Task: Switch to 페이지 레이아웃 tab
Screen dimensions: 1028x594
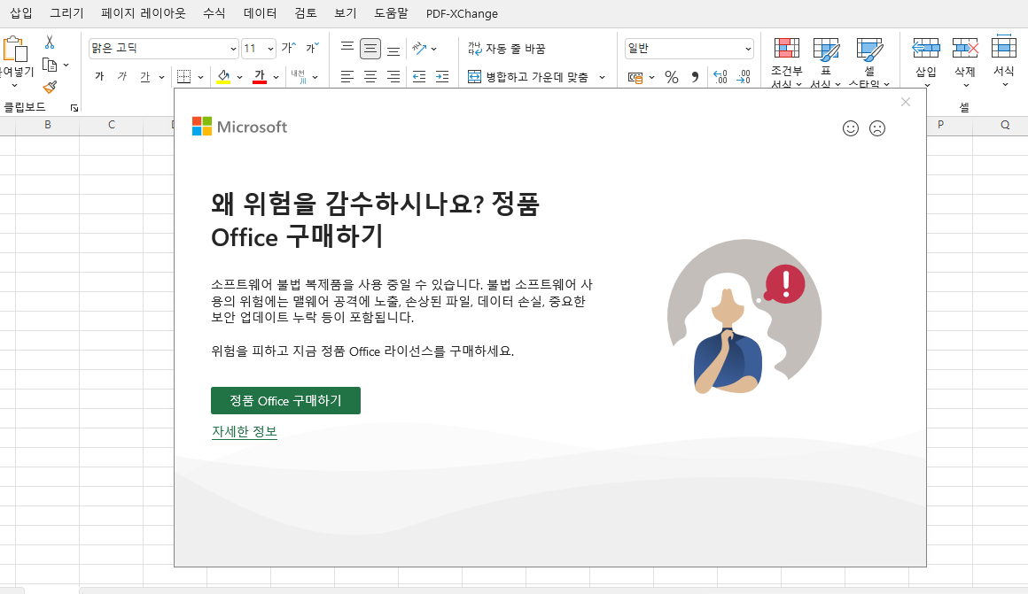Action: [144, 13]
